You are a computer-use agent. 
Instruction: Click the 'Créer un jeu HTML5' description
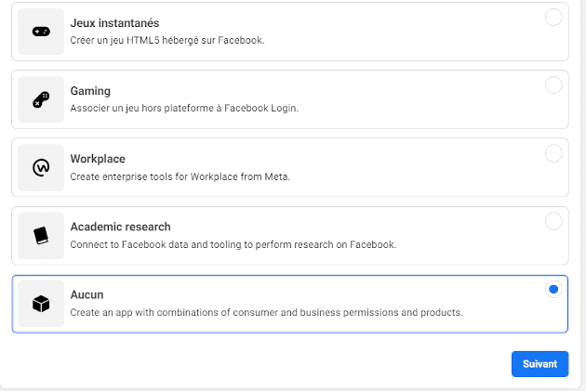[167, 41]
